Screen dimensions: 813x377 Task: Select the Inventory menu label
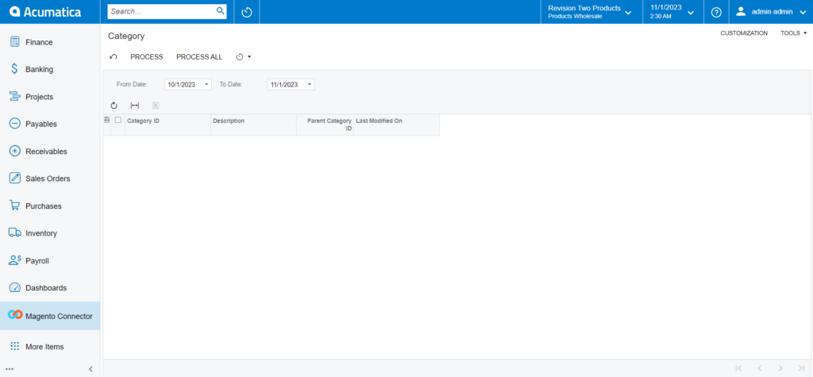click(41, 233)
